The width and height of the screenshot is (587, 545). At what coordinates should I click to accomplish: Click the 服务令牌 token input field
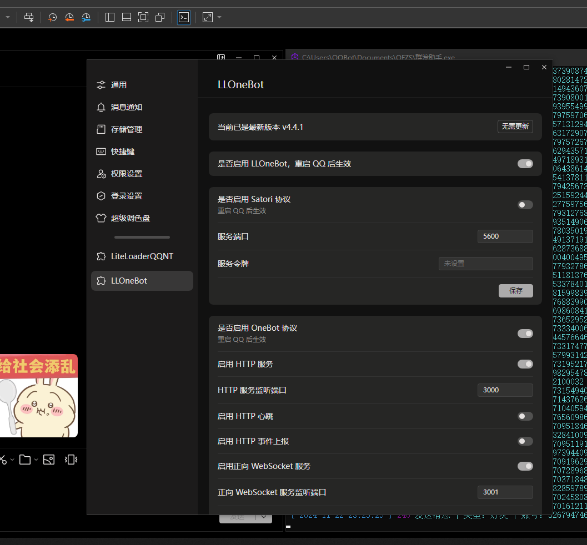(485, 264)
